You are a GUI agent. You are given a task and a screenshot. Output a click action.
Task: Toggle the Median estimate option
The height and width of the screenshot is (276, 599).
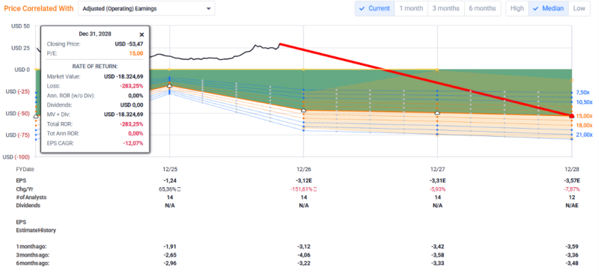[548, 8]
